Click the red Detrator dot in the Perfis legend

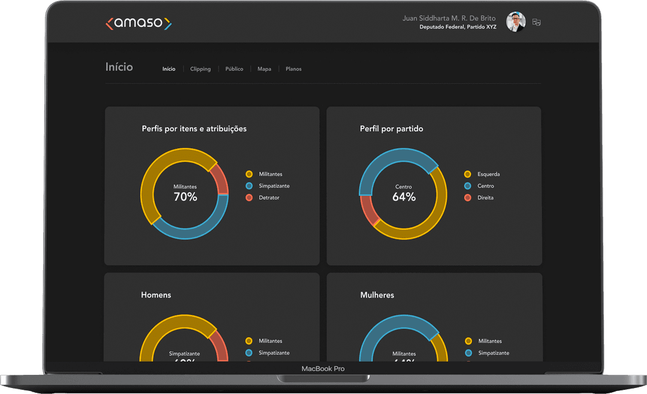pyautogui.click(x=249, y=198)
